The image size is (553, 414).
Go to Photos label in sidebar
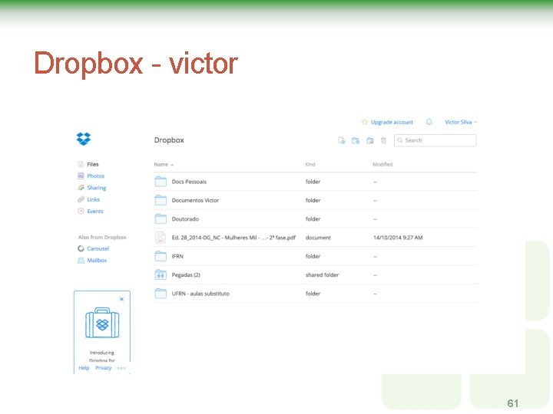(95, 176)
